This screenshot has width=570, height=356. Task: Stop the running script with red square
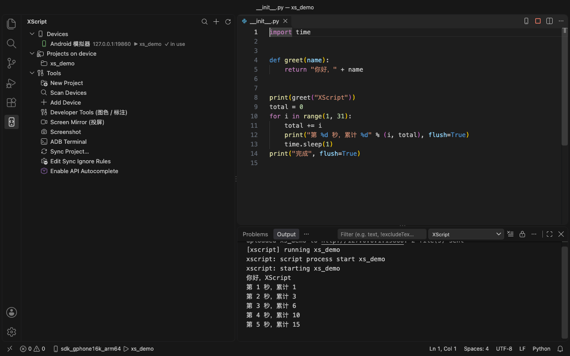click(x=538, y=21)
